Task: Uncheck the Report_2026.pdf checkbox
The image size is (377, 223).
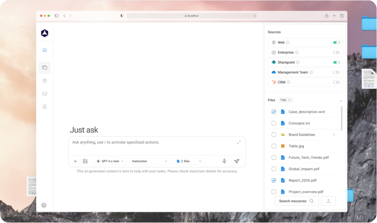Action: tap(274, 180)
